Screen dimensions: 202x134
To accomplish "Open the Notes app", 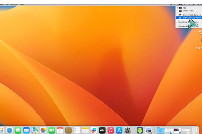I will click(x=85, y=130).
